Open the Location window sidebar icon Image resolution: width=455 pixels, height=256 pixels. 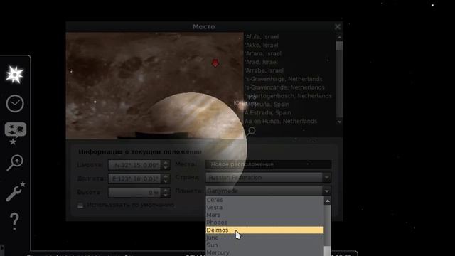(14, 75)
